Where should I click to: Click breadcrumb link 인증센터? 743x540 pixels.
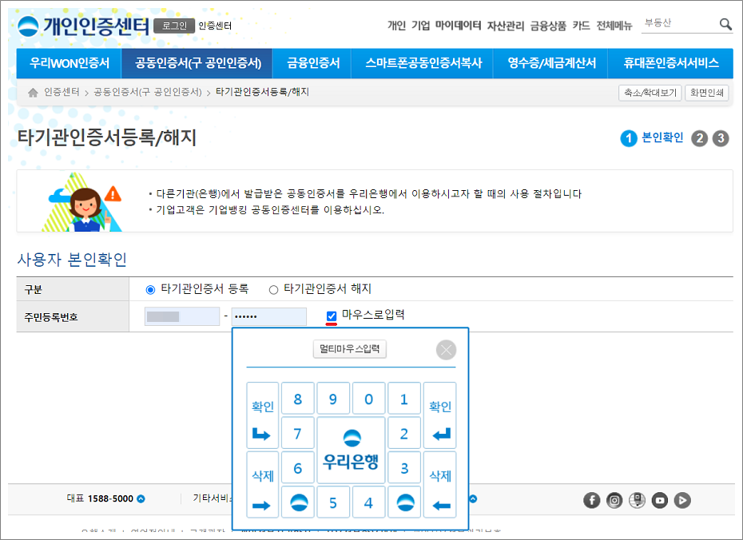(62, 92)
